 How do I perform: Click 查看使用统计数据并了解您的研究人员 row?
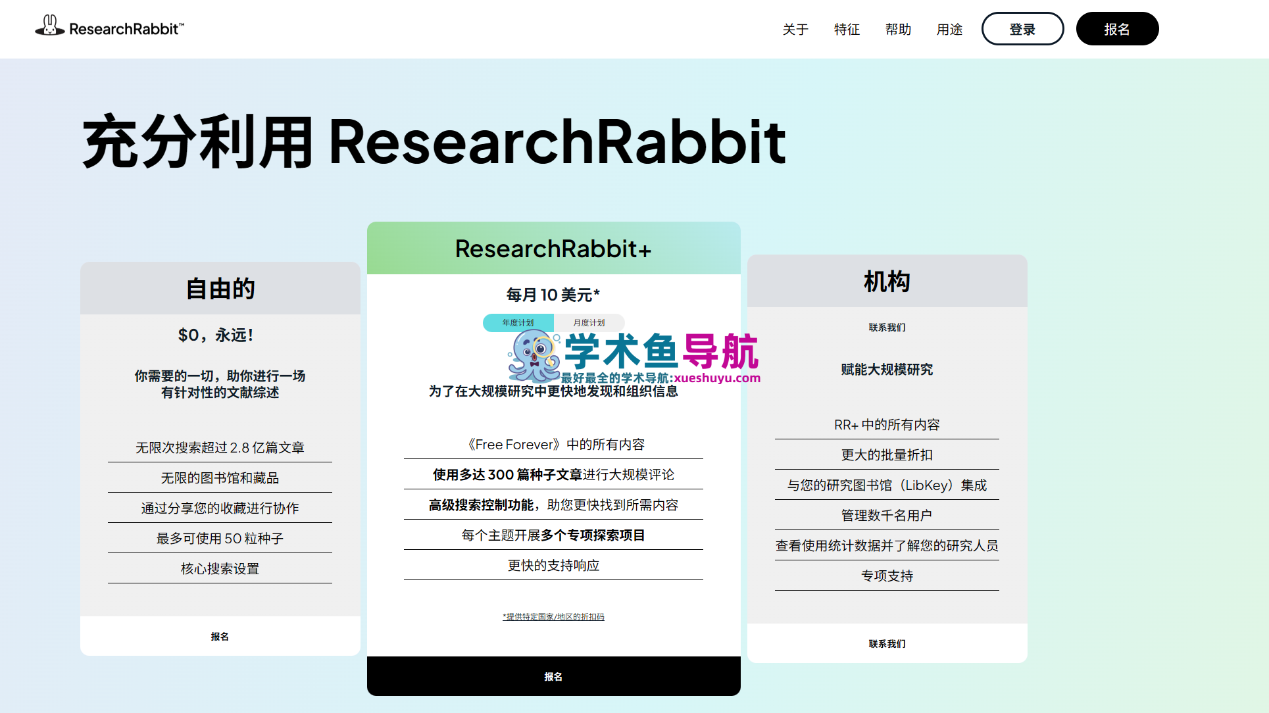[887, 545]
